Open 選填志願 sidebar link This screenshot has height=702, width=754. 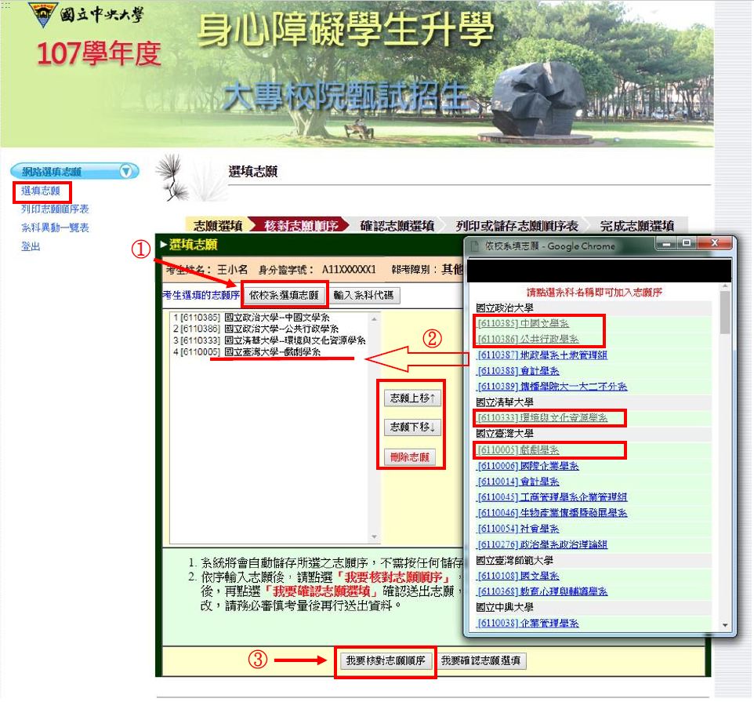(x=41, y=191)
